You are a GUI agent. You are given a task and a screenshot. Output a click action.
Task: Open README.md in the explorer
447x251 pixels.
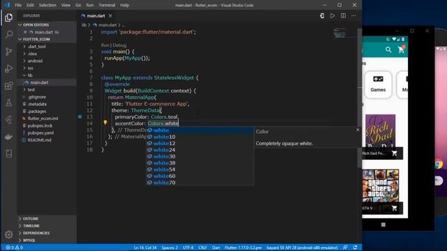pos(39,140)
